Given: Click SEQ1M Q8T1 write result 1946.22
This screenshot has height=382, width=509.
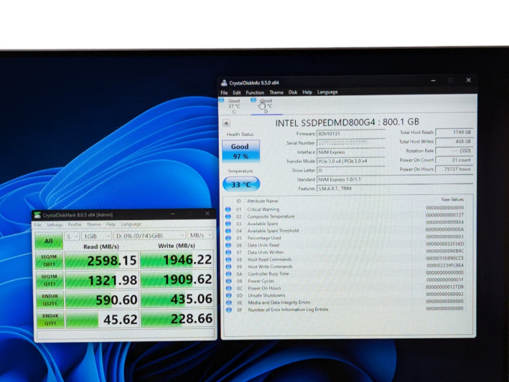Looking at the screenshot, I should point(177,260).
